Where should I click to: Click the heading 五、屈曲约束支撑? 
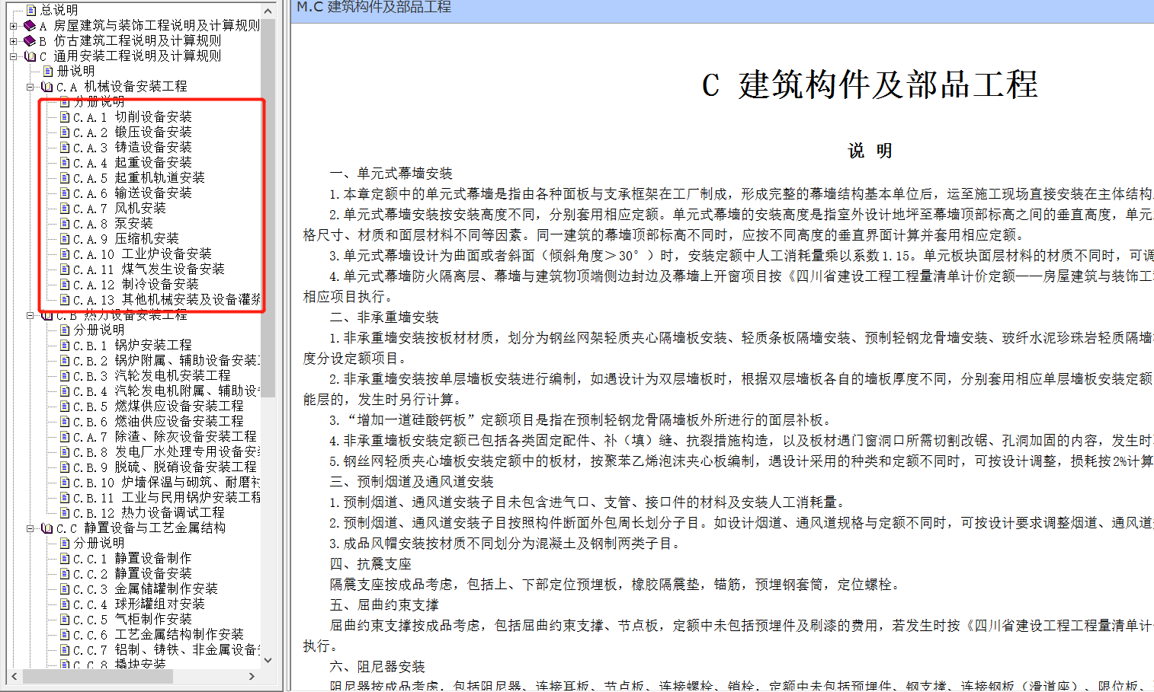tap(384, 605)
